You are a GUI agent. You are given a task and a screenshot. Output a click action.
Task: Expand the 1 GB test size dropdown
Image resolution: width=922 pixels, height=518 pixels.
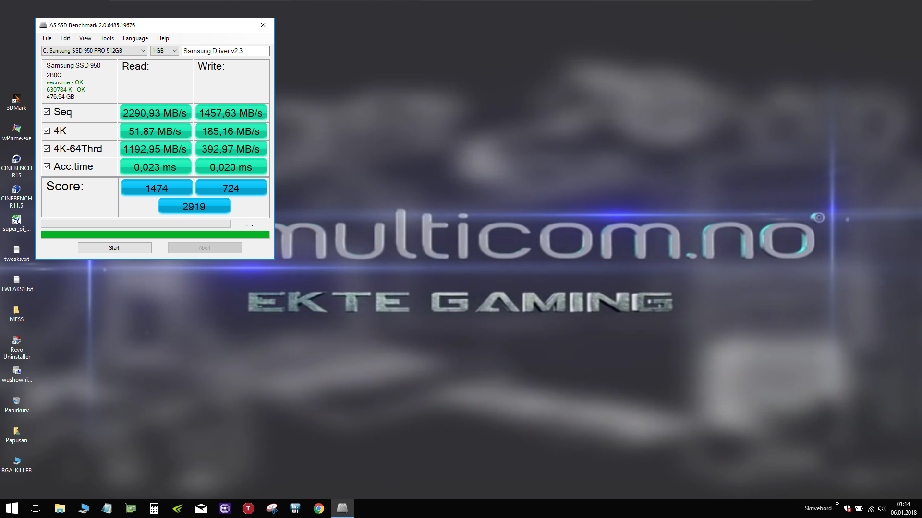coord(165,51)
